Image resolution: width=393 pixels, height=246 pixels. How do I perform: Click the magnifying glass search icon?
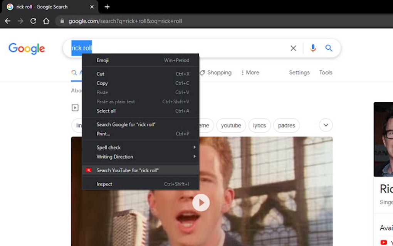(x=328, y=48)
